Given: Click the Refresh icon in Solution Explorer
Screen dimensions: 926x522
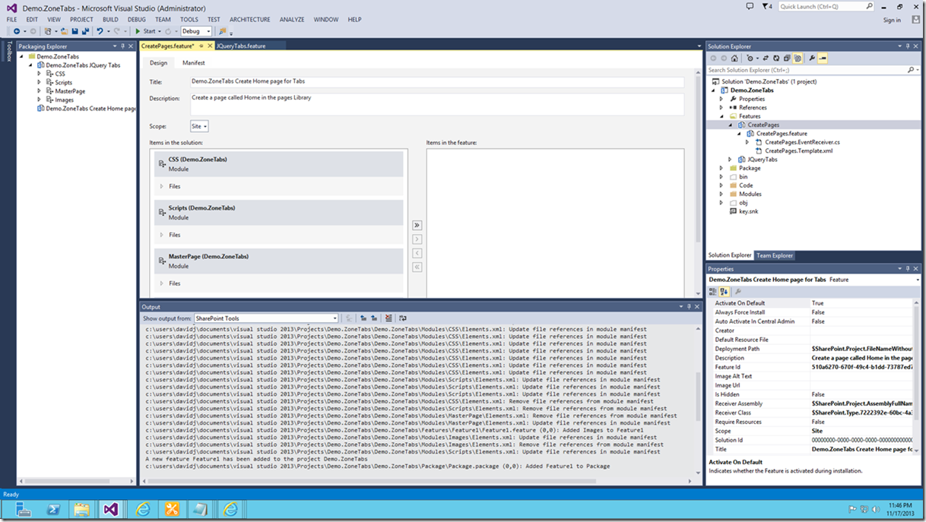Looking at the screenshot, I should (x=775, y=58).
